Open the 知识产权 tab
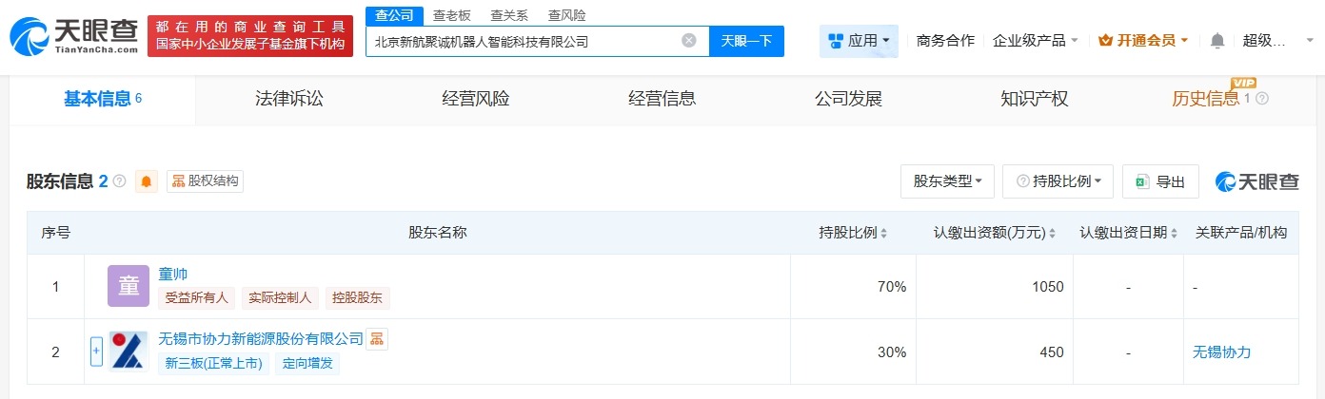1325x399 pixels. coord(1035,99)
